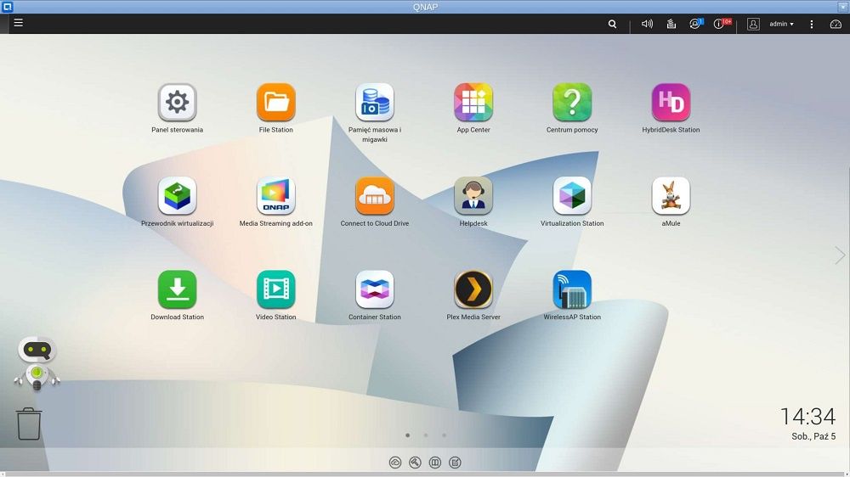
Task: Click the feedback bottom bar icon
Action: [x=455, y=463]
